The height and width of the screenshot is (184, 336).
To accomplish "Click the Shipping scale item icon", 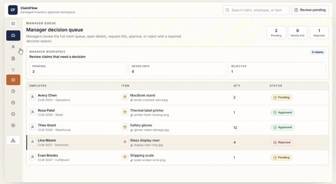I will [125, 157].
